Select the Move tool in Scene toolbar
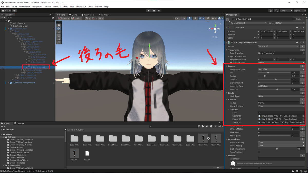This screenshot has width=308, height=173. coord(59,29)
